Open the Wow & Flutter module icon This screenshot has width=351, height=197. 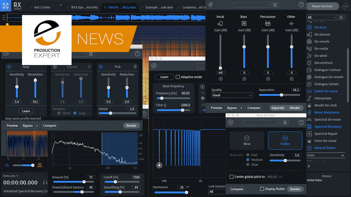pos(309,148)
